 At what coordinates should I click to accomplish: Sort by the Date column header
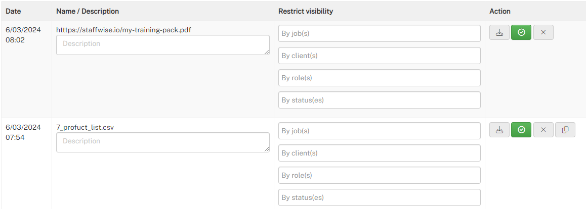[13, 11]
